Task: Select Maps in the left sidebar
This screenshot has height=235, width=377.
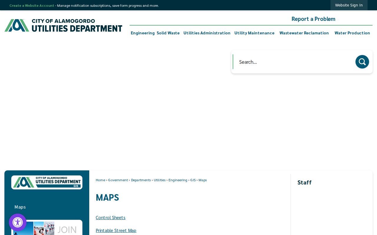Action: coord(20,207)
